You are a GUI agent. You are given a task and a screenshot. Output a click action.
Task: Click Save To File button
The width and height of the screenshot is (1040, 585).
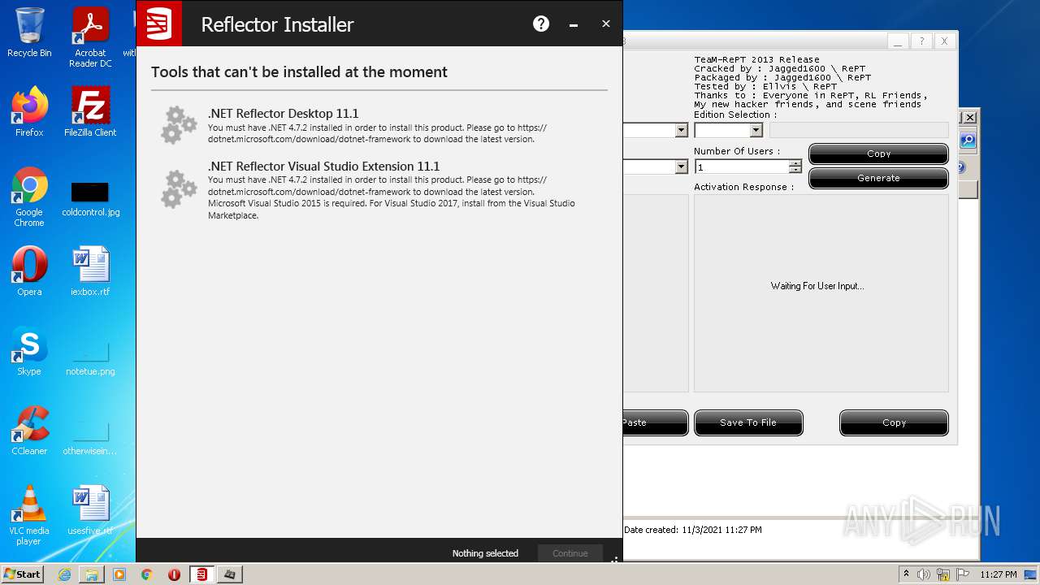(x=748, y=422)
